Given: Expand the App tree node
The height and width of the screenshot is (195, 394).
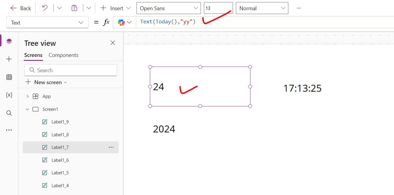Looking at the screenshot, I should (28, 96).
